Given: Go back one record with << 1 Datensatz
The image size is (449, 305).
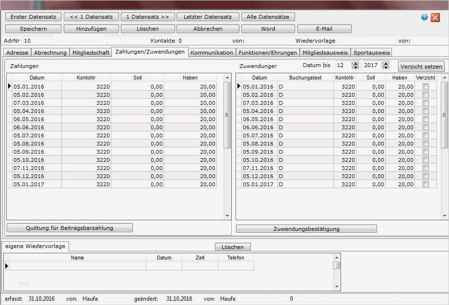Looking at the screenshot, I should pyautogui.click(x=91, y=17).
